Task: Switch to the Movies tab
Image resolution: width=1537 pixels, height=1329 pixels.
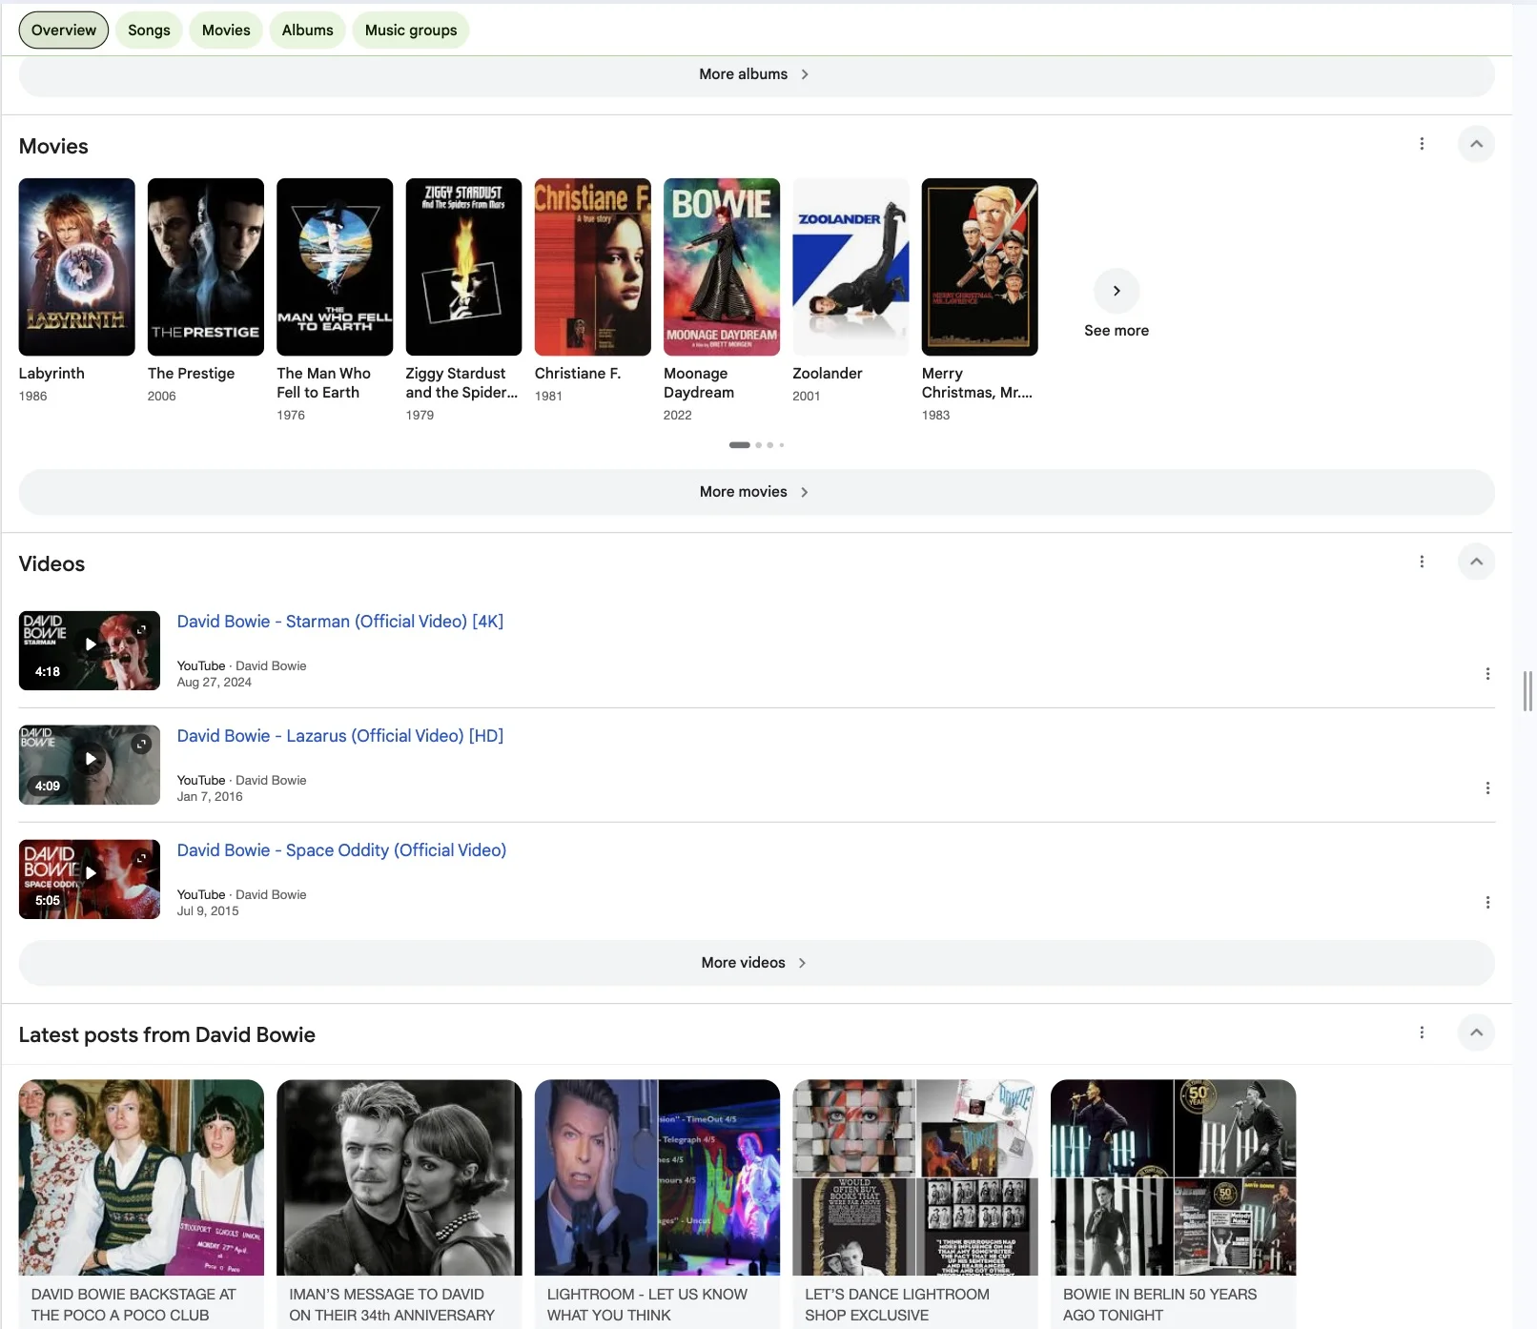Action: pyautogui.click(x=226, y=30)
